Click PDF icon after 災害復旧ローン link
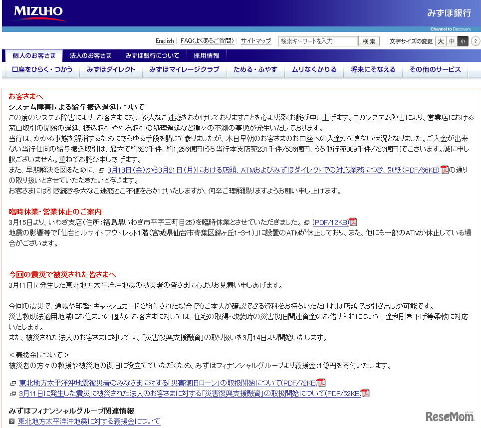Viewport: 481px width, 428px height. coord(321,383)
